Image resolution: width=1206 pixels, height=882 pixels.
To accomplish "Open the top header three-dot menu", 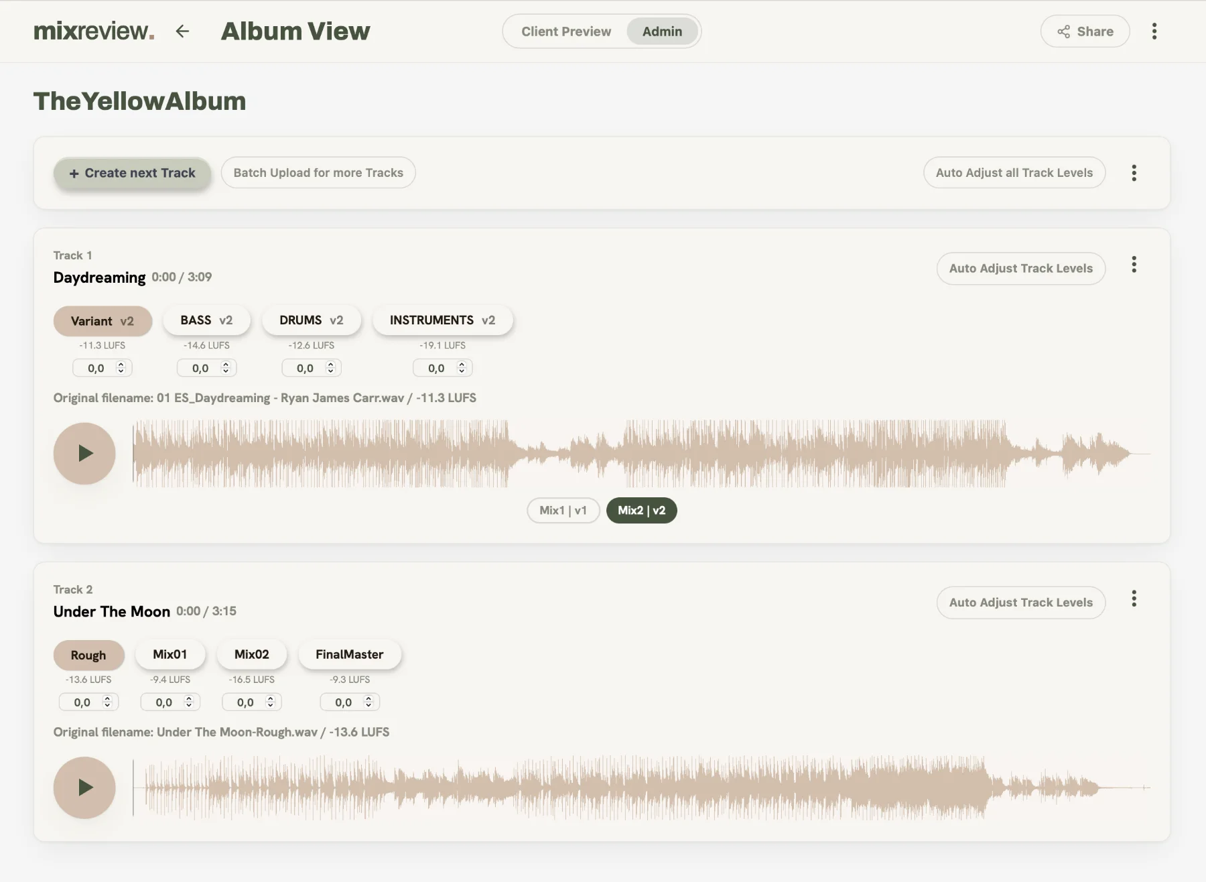I will click(1154, 31).
